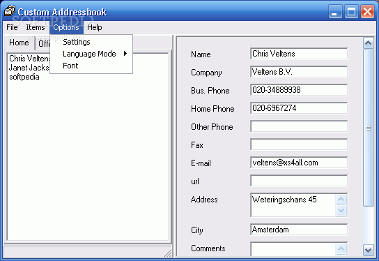
Task: Click the Home Phone input field
Action: (x=299, y=108)
